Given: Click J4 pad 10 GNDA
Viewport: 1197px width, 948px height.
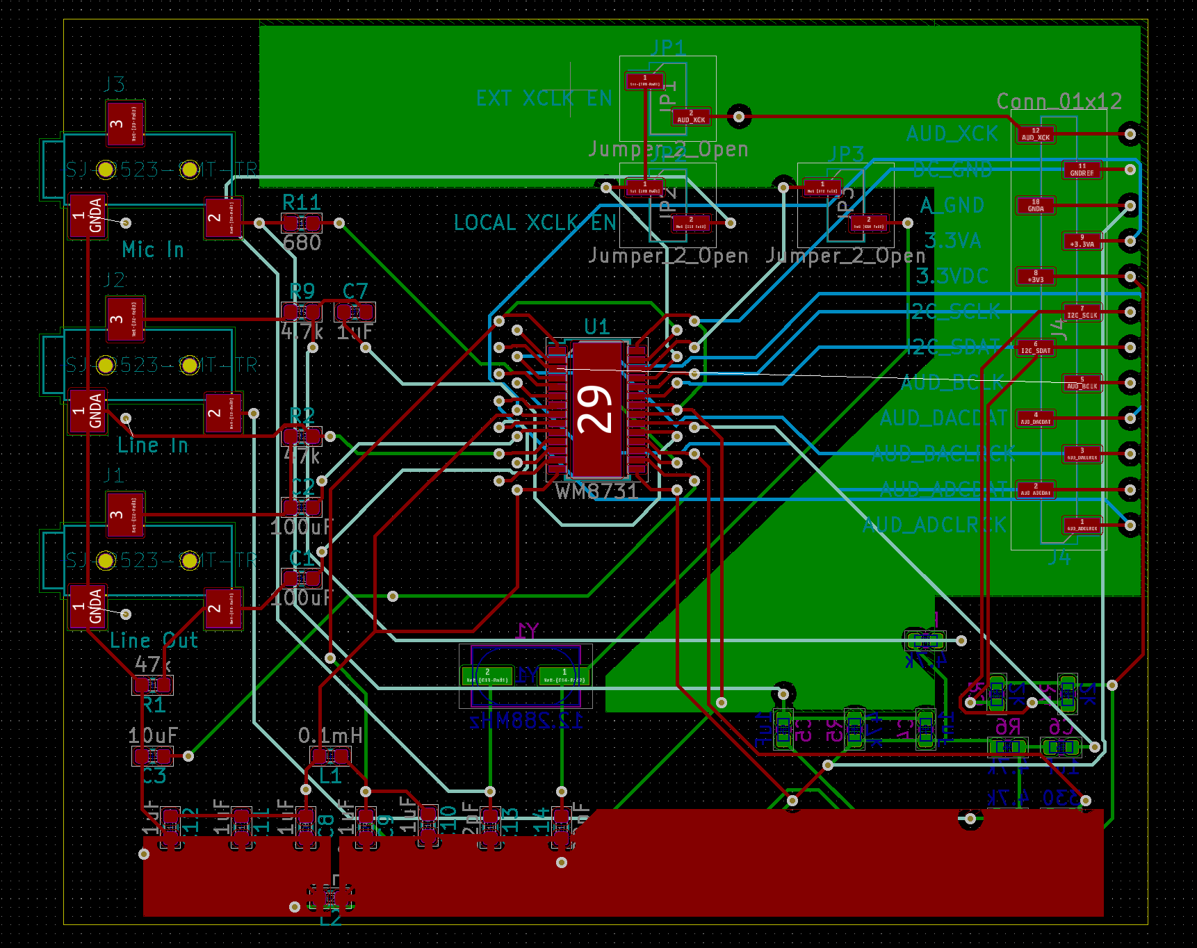Looking at the screenshot, I should [x=1036, y=206].
